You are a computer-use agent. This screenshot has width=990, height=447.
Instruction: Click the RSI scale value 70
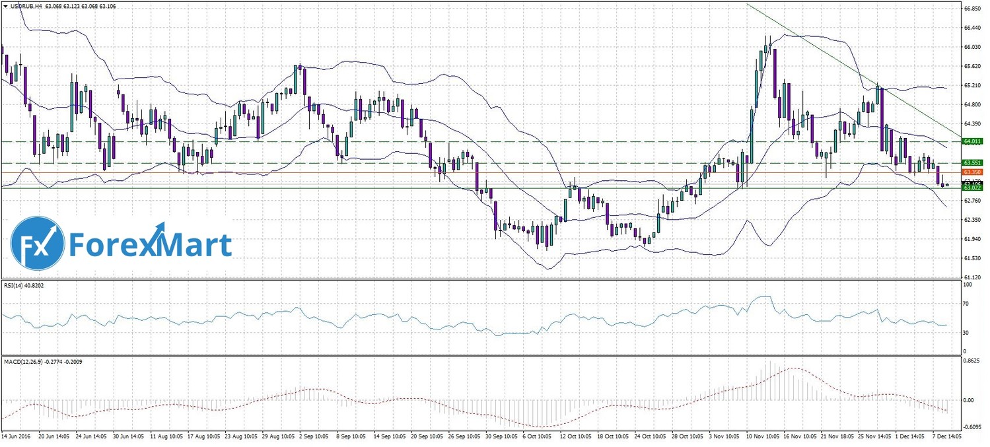click(966, 304)
